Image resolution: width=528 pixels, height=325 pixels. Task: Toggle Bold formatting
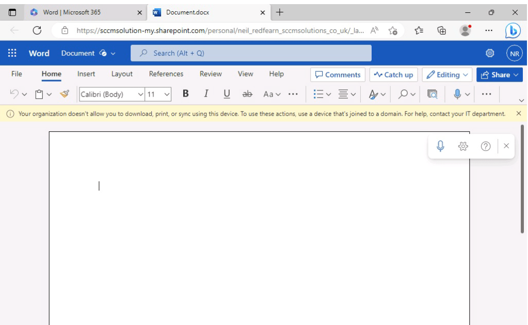click(x=186, y=94)
